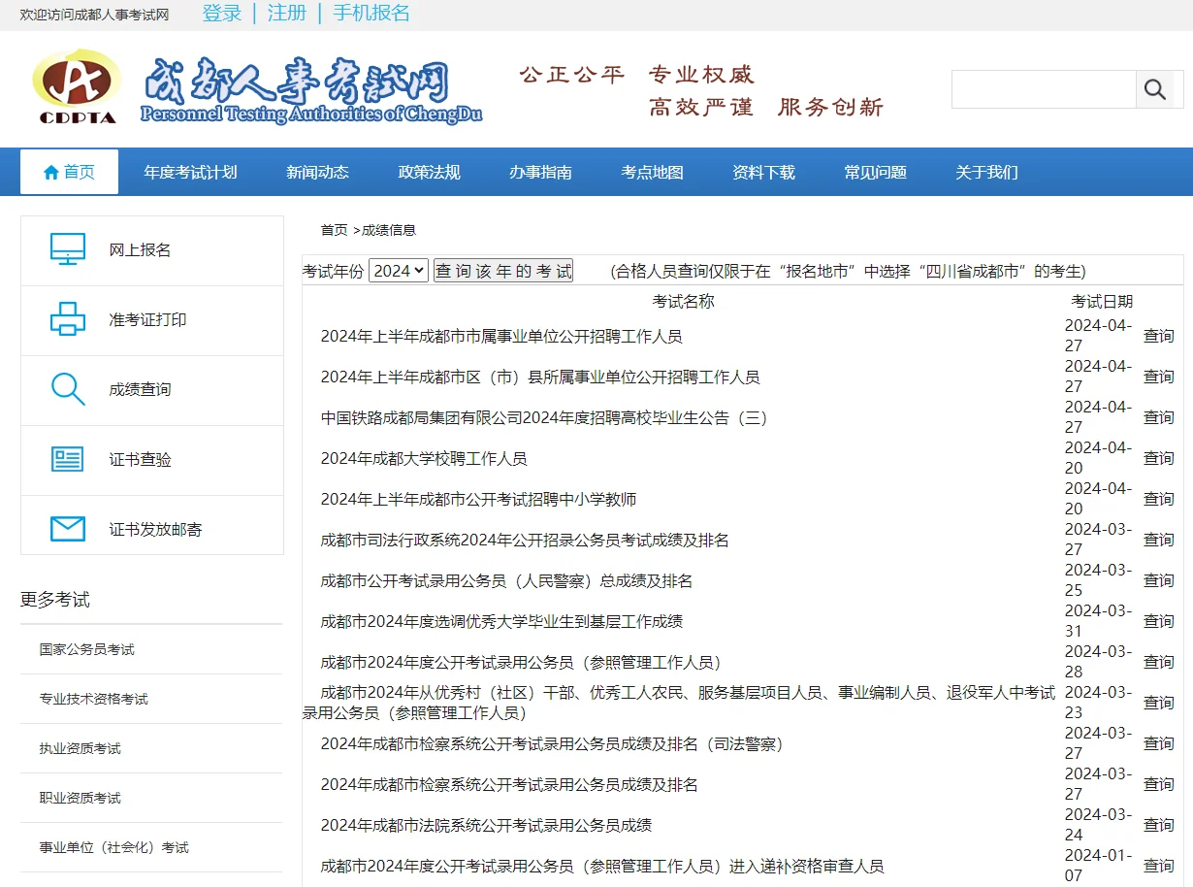Open the 新闻动态 menu item
This screenshot has height=887, width=1193.
coord(317,172)
